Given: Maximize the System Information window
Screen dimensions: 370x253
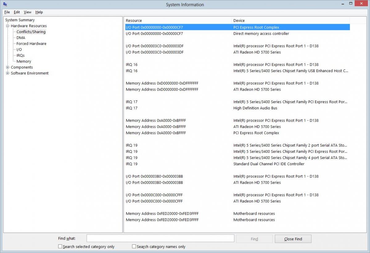Looking at the screenshot, I should point(351,3).
